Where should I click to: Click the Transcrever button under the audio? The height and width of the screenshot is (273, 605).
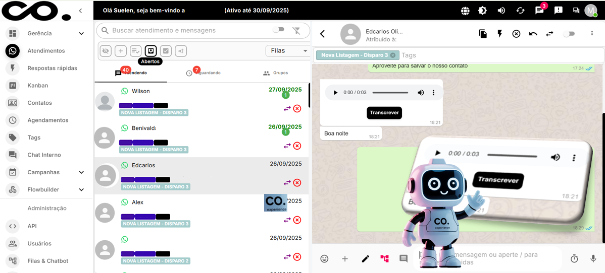pos(384,112)
